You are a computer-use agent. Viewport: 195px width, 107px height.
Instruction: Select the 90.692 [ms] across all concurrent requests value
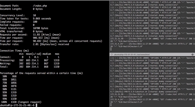pyautogui.click(x=67, y=41)
